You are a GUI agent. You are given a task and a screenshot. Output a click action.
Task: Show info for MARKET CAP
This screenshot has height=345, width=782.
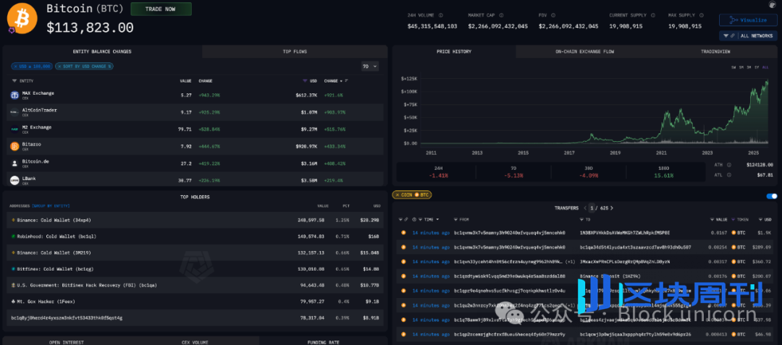point(500,15)
